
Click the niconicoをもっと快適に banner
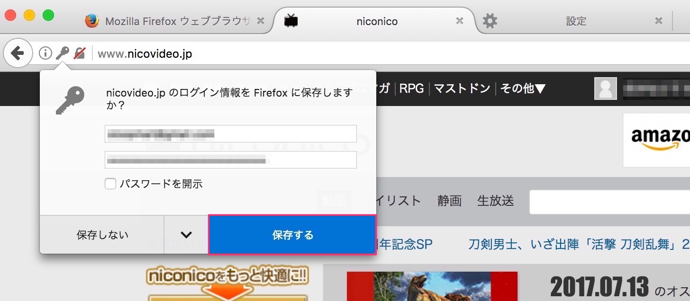point(227,284)
